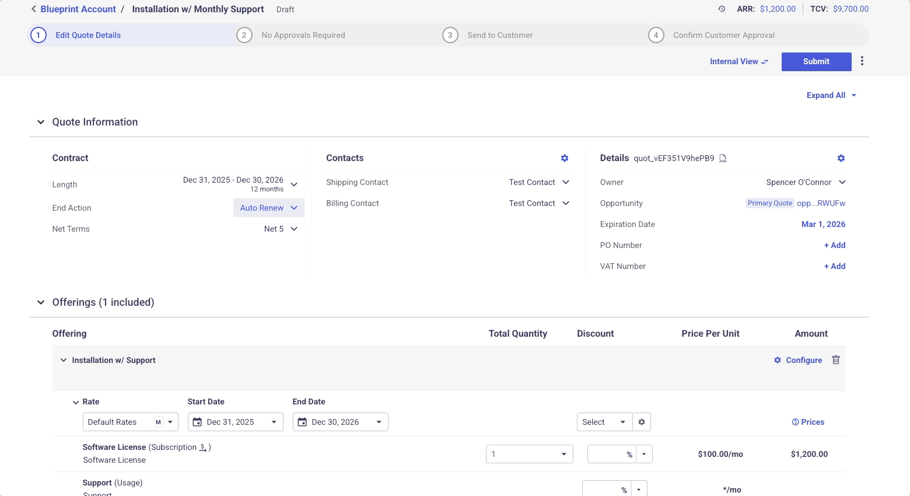Click the discount settings gear next to Select
Viewport: 910px width, 496px height.
(642, 422)
